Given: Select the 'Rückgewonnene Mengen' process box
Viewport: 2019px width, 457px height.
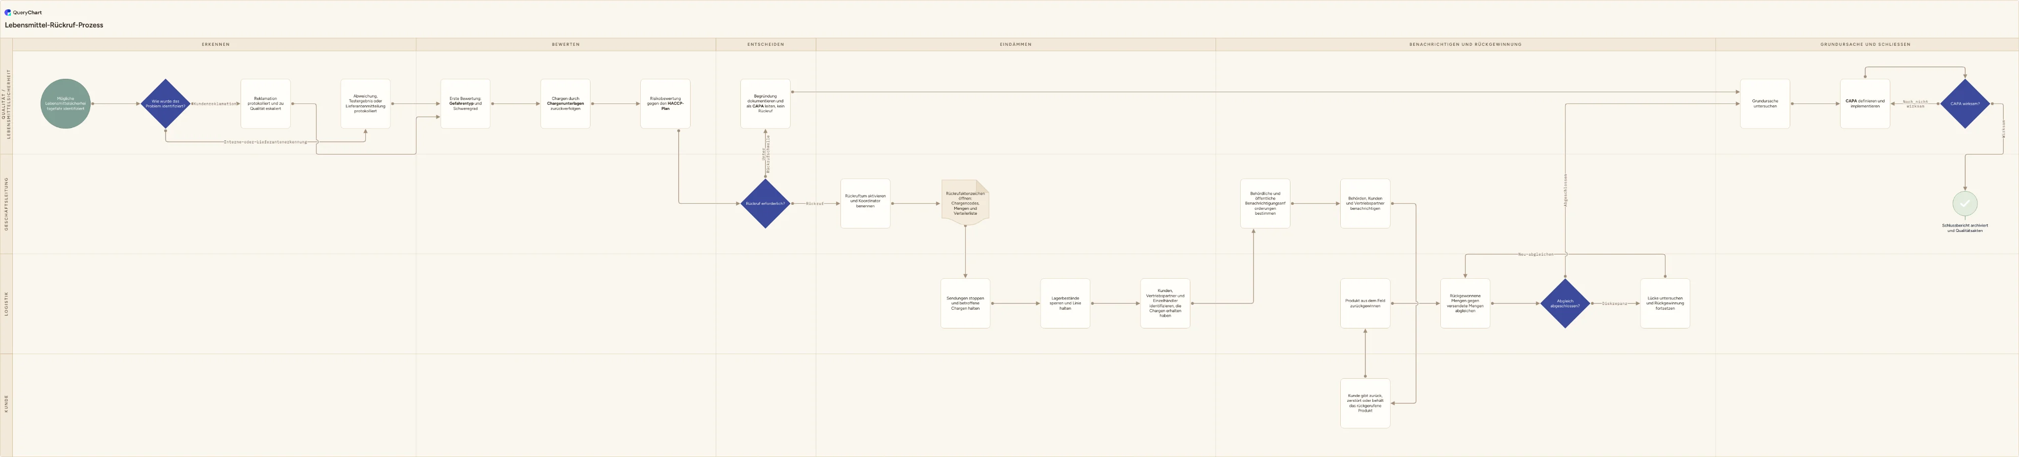Looking at the screenshot, I should click(1465, 304).
